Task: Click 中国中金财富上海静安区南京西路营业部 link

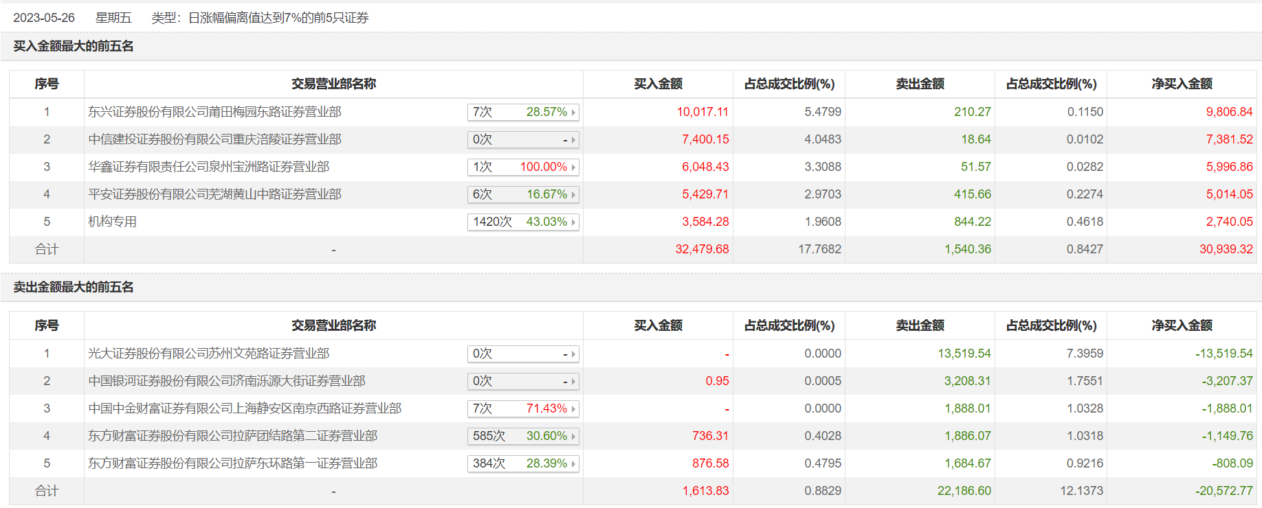Action: point(245,408)
